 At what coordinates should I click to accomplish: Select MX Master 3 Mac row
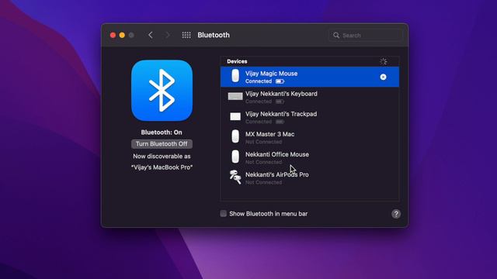[x=310, y=138]
